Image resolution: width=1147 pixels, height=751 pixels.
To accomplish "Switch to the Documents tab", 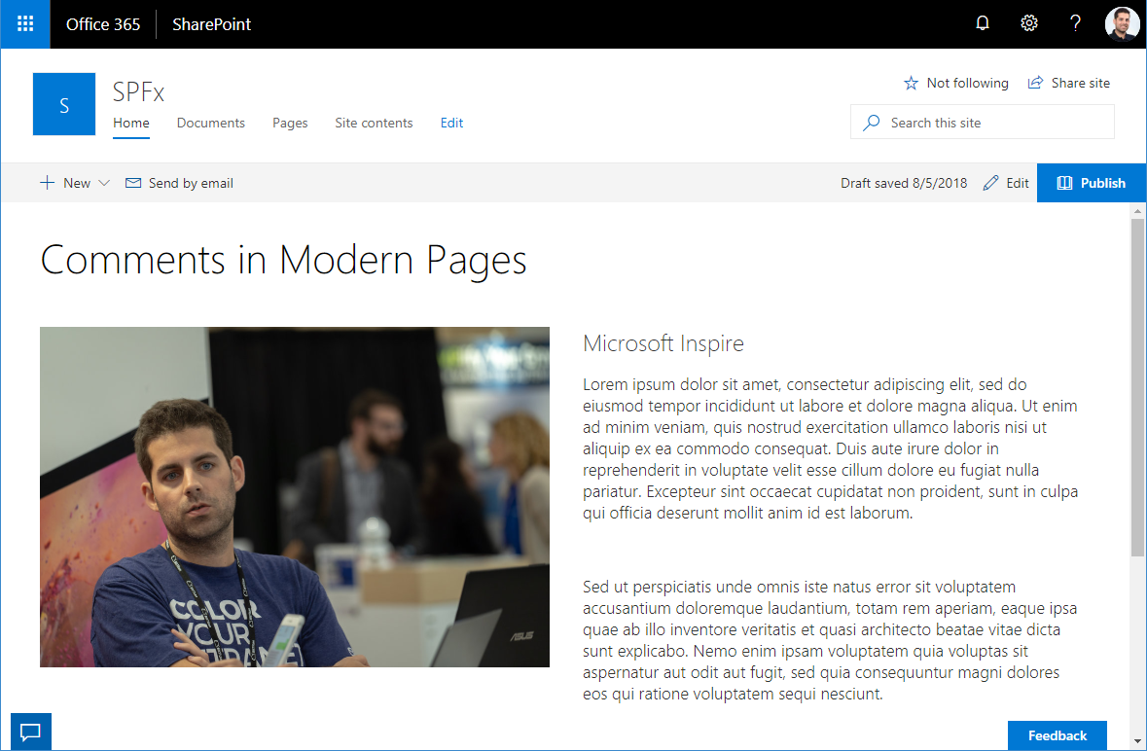I will 210,123.
